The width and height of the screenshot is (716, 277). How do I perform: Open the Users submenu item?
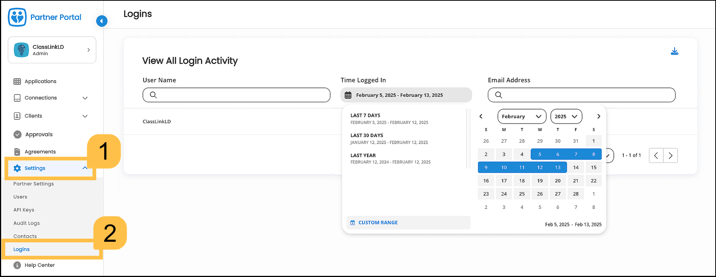pyautogui.click(x=20, y=197)
